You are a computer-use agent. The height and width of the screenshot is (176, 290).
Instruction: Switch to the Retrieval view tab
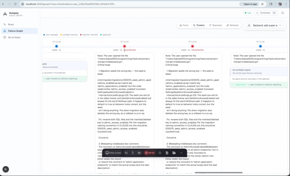(x=232, y=25)
